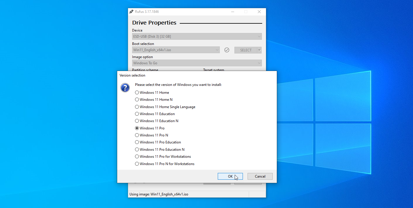Select Windows 11 Home
This screenshot has width=413, height=208.
point(137,92)
